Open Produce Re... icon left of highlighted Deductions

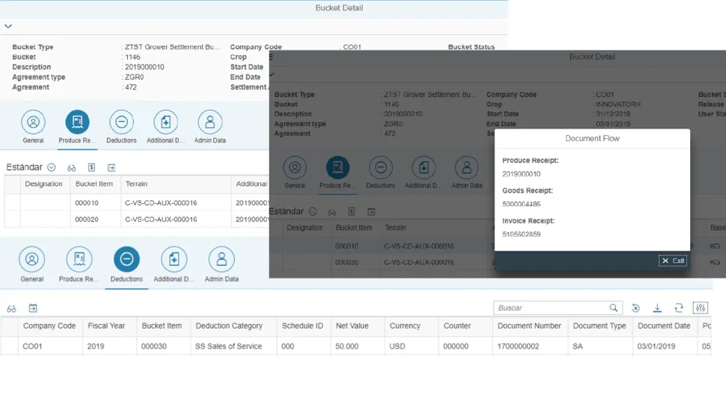pyautogui.click(x=79, y=259)
